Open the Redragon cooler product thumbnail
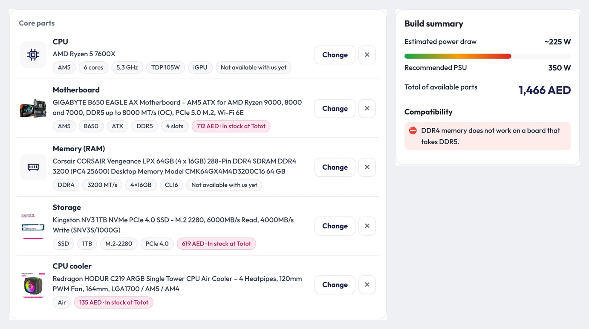 pyautogui.click(x=33, y=285)
